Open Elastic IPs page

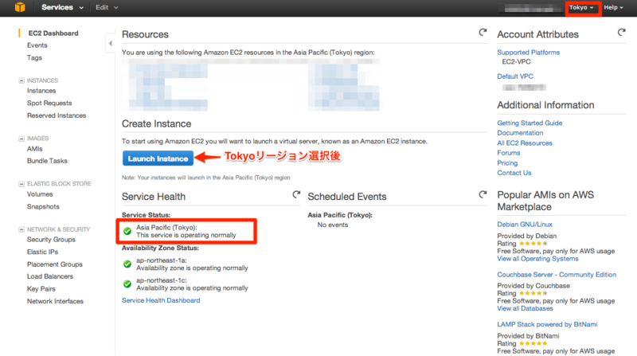pos(42,252)
